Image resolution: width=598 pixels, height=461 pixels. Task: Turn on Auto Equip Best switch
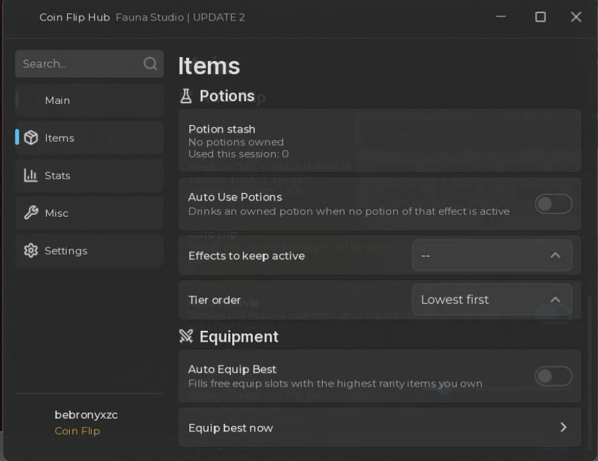(x=553, y=376)
